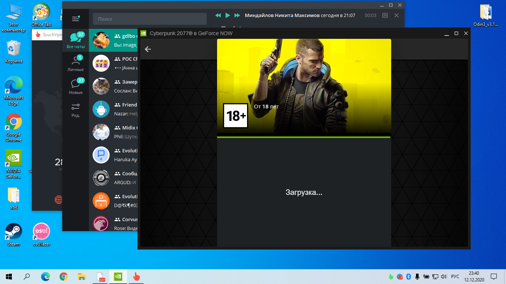Viewport: 506px width, 284px height.
Task: Open Chrome from the taskbar
Action: 64,277
